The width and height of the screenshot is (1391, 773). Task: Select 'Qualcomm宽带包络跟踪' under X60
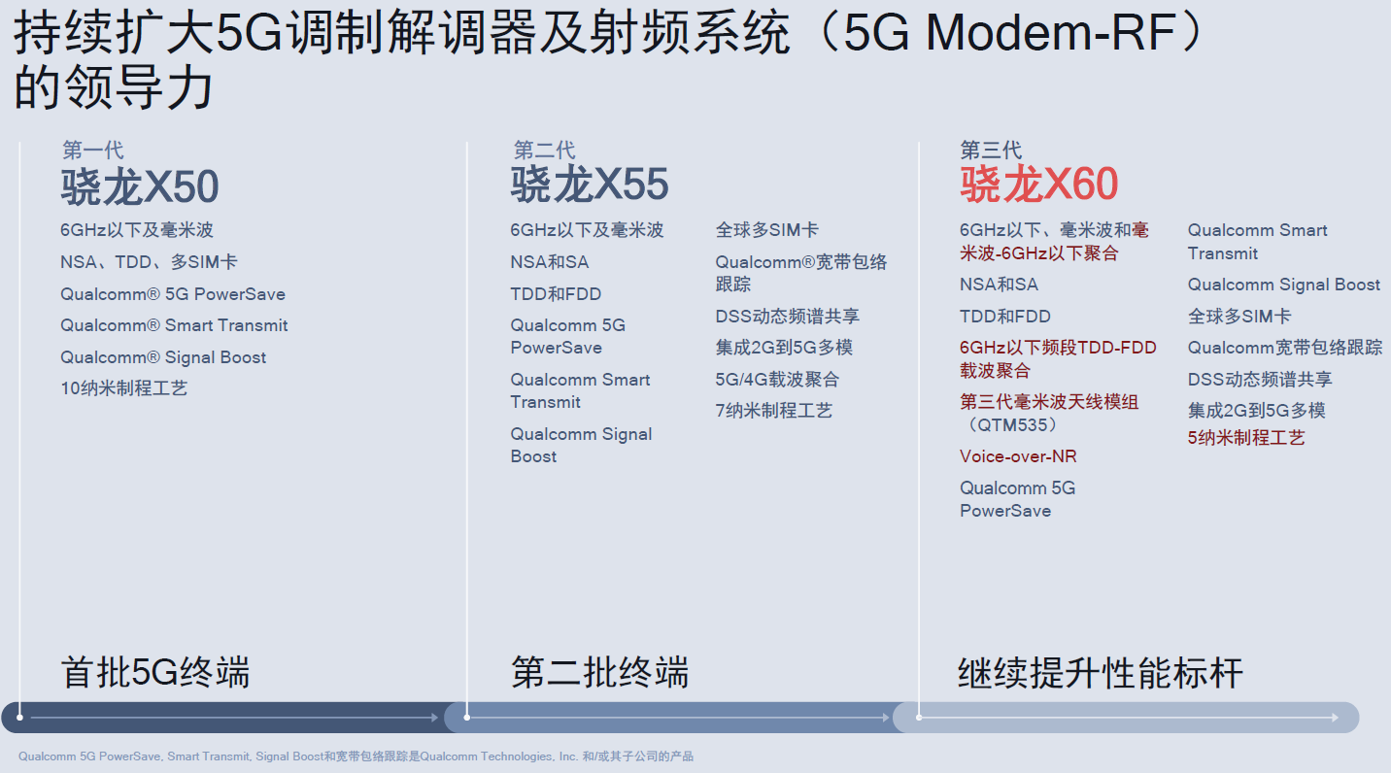(x=1285, y=348)
